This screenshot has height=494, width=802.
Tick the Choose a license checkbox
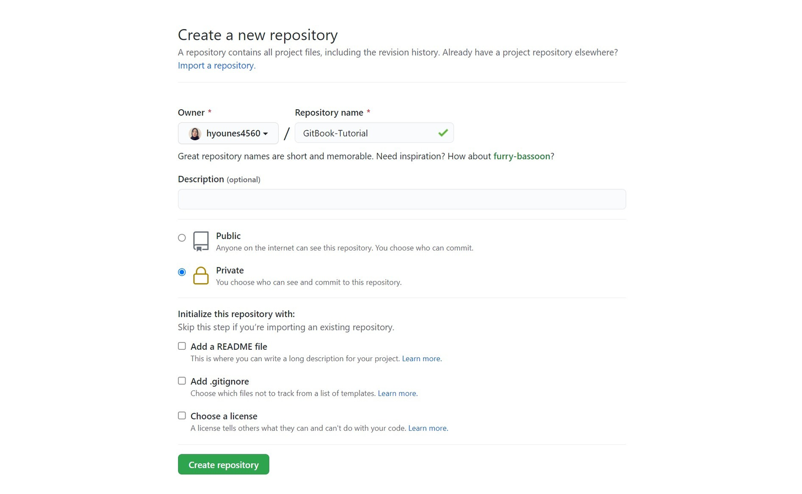(x=182, y=415)
